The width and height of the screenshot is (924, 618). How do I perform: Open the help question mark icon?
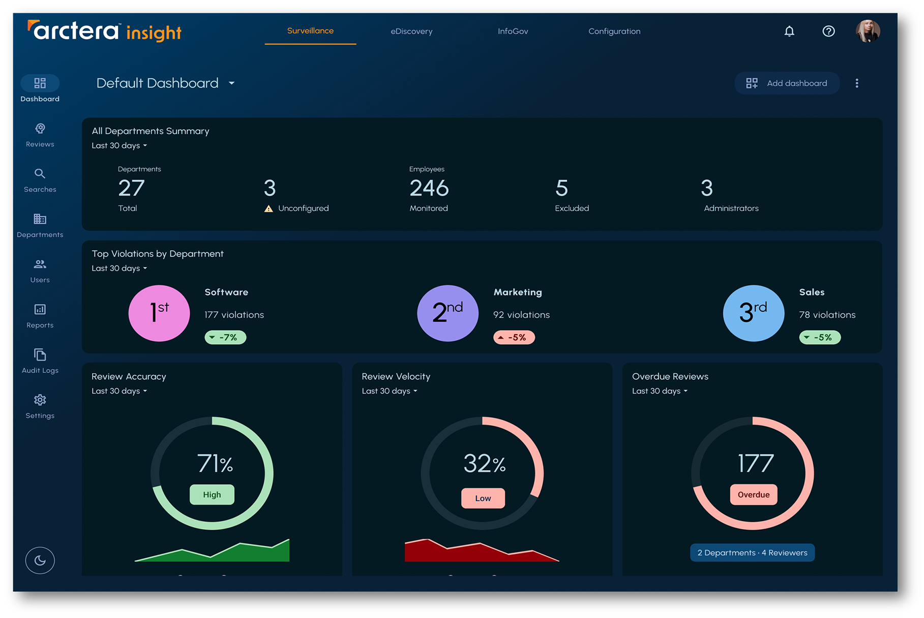coord(828,31)
